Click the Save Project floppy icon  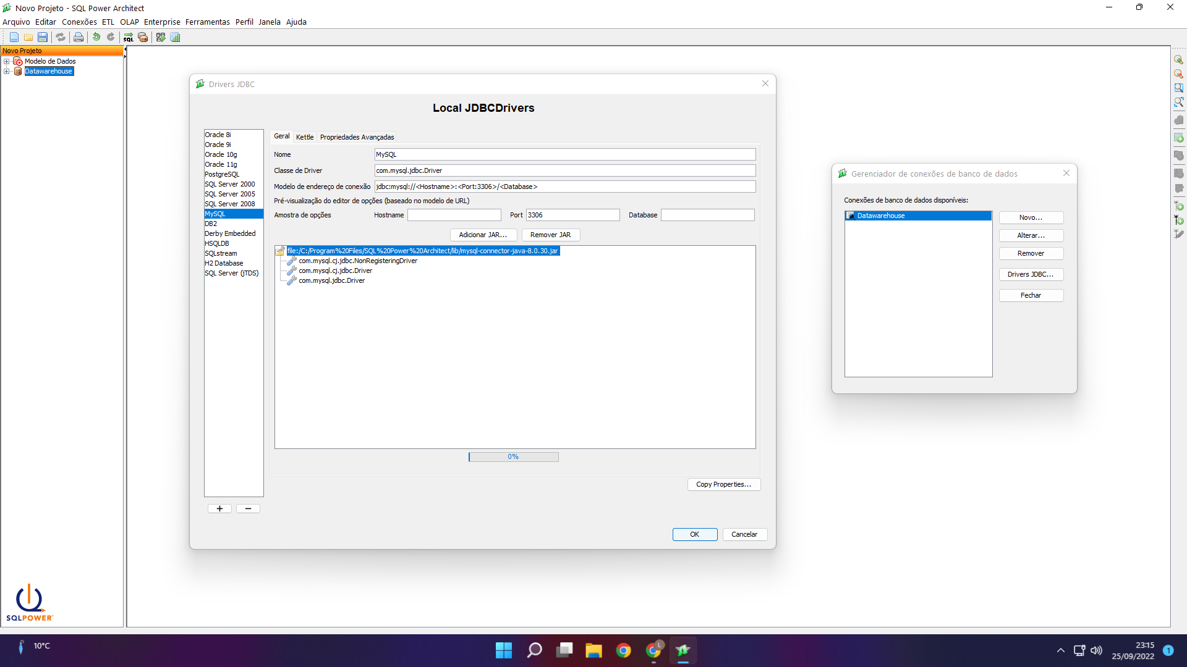pos(43,37)
